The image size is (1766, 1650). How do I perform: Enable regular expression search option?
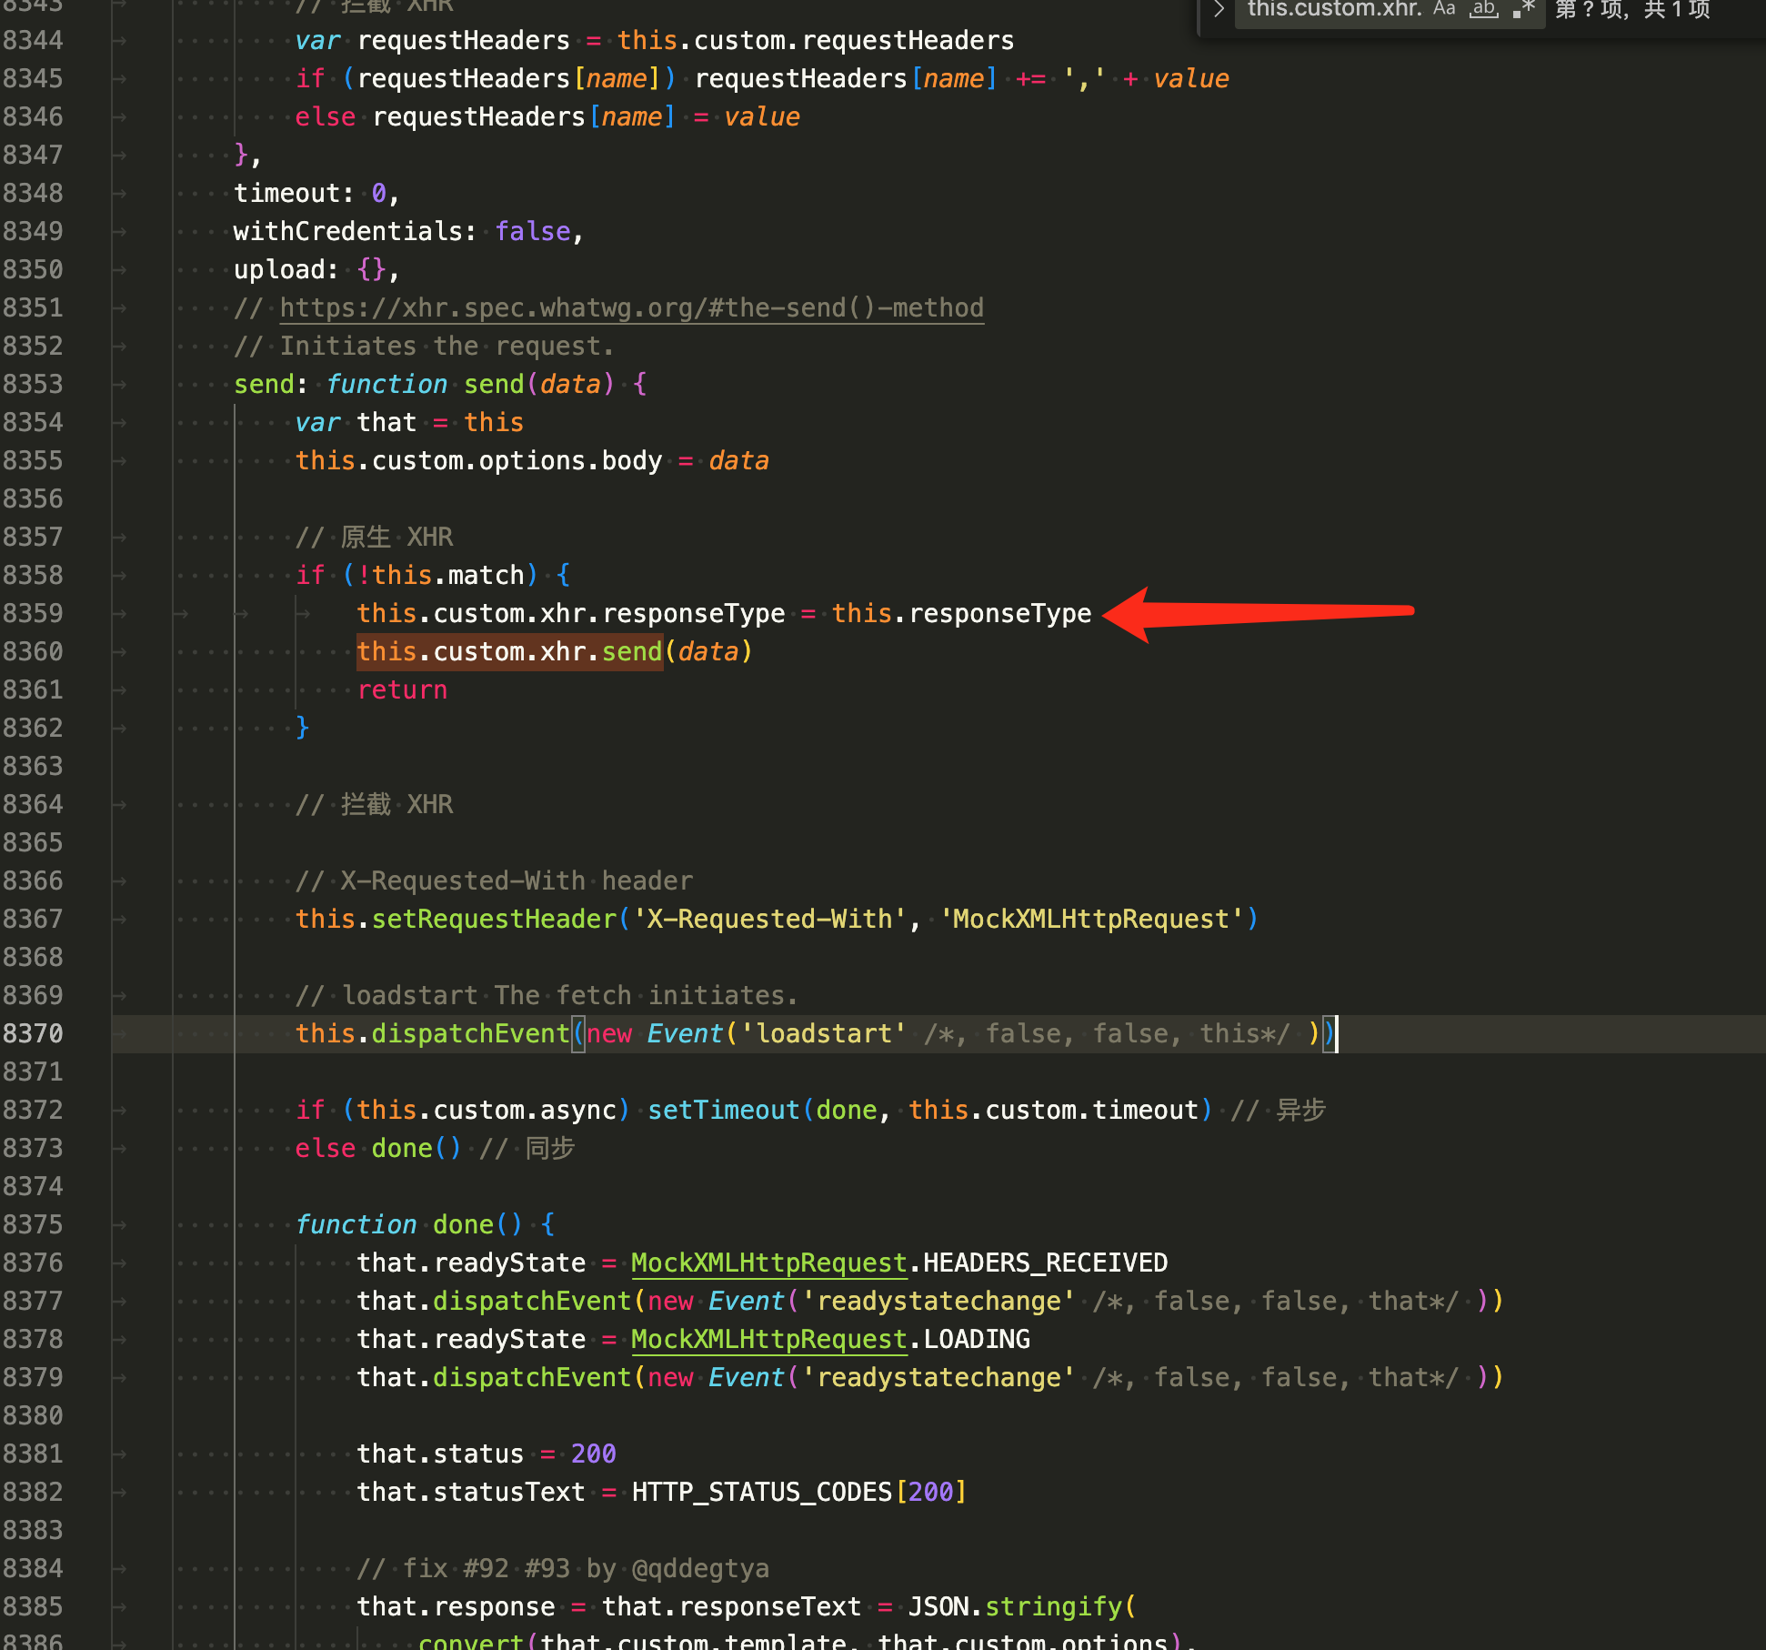[1524, 9]
